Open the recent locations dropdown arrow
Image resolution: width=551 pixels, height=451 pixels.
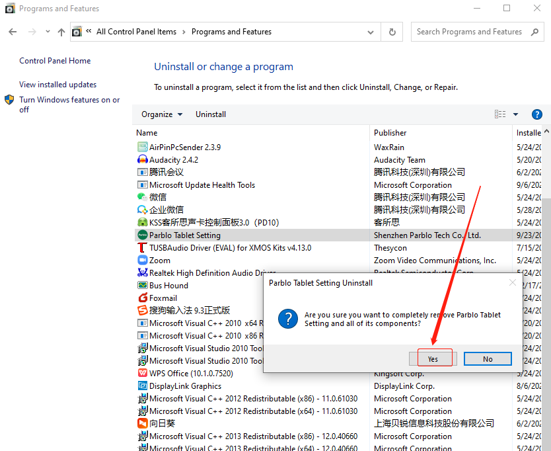coord(48,32)
